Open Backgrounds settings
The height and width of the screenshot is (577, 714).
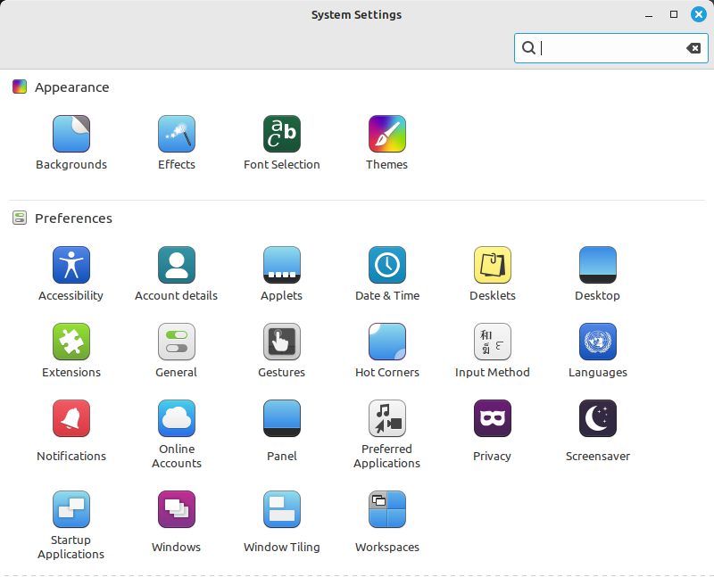71,141
